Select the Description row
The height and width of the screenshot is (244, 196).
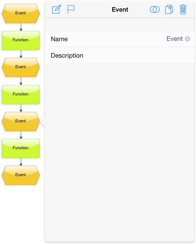(x=120, y=55)
